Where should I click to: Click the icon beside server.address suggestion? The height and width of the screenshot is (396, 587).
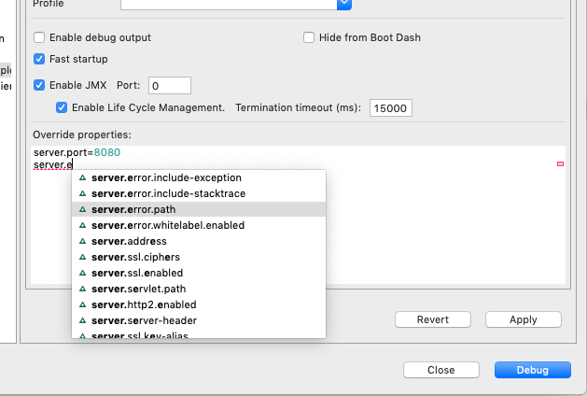(x=82, y=241)
